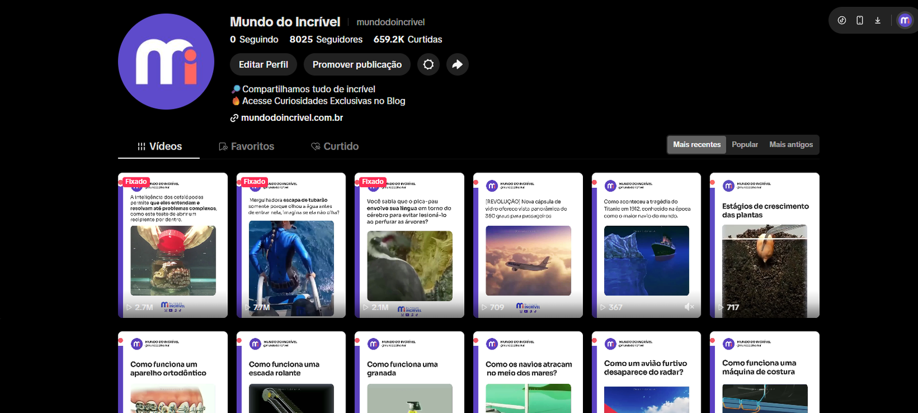
Task: Unmute the Titanic video using speaker icon
Action: [689, 307]
